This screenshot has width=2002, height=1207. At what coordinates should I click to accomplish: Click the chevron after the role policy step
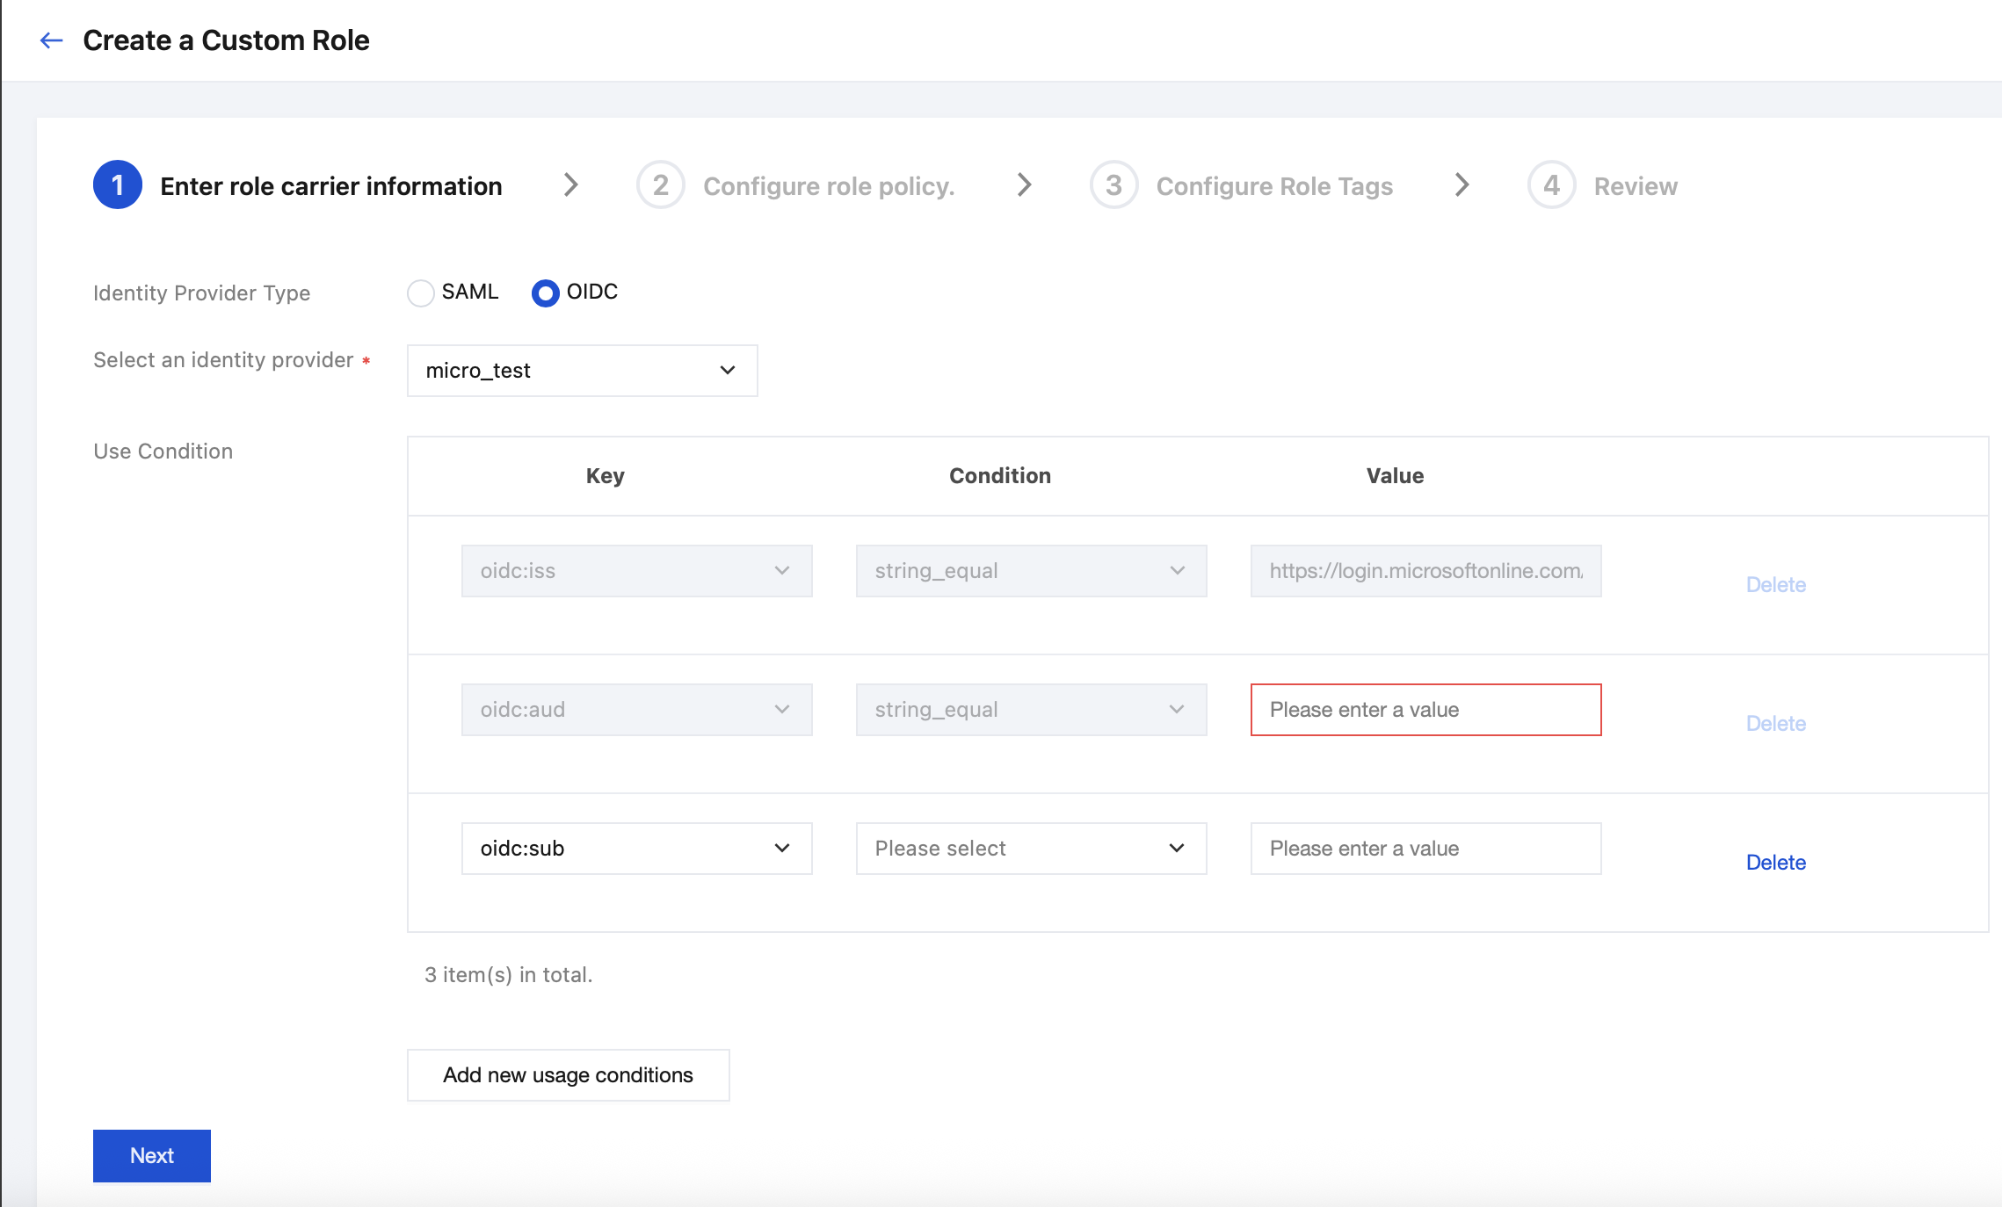tap(1024, 185)
